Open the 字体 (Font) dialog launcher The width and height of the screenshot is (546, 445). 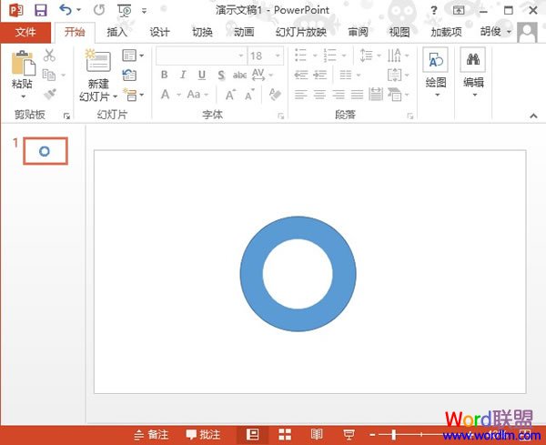coord(280,116)
